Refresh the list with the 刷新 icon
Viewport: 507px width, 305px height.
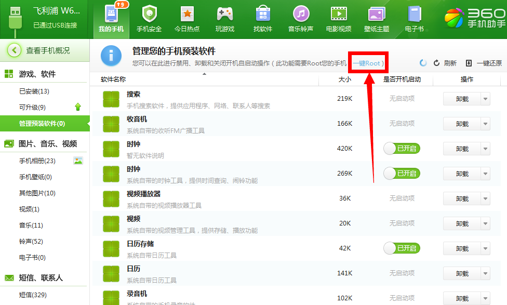tap(436, 62)
